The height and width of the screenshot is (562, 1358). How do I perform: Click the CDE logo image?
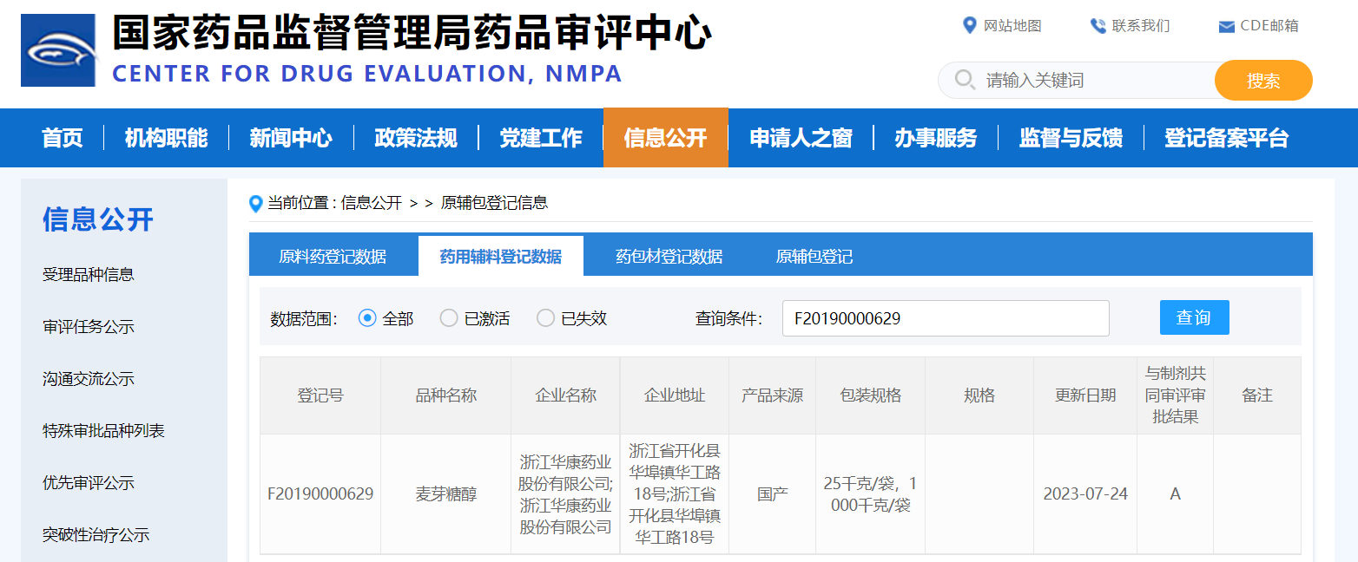point(58,50)
